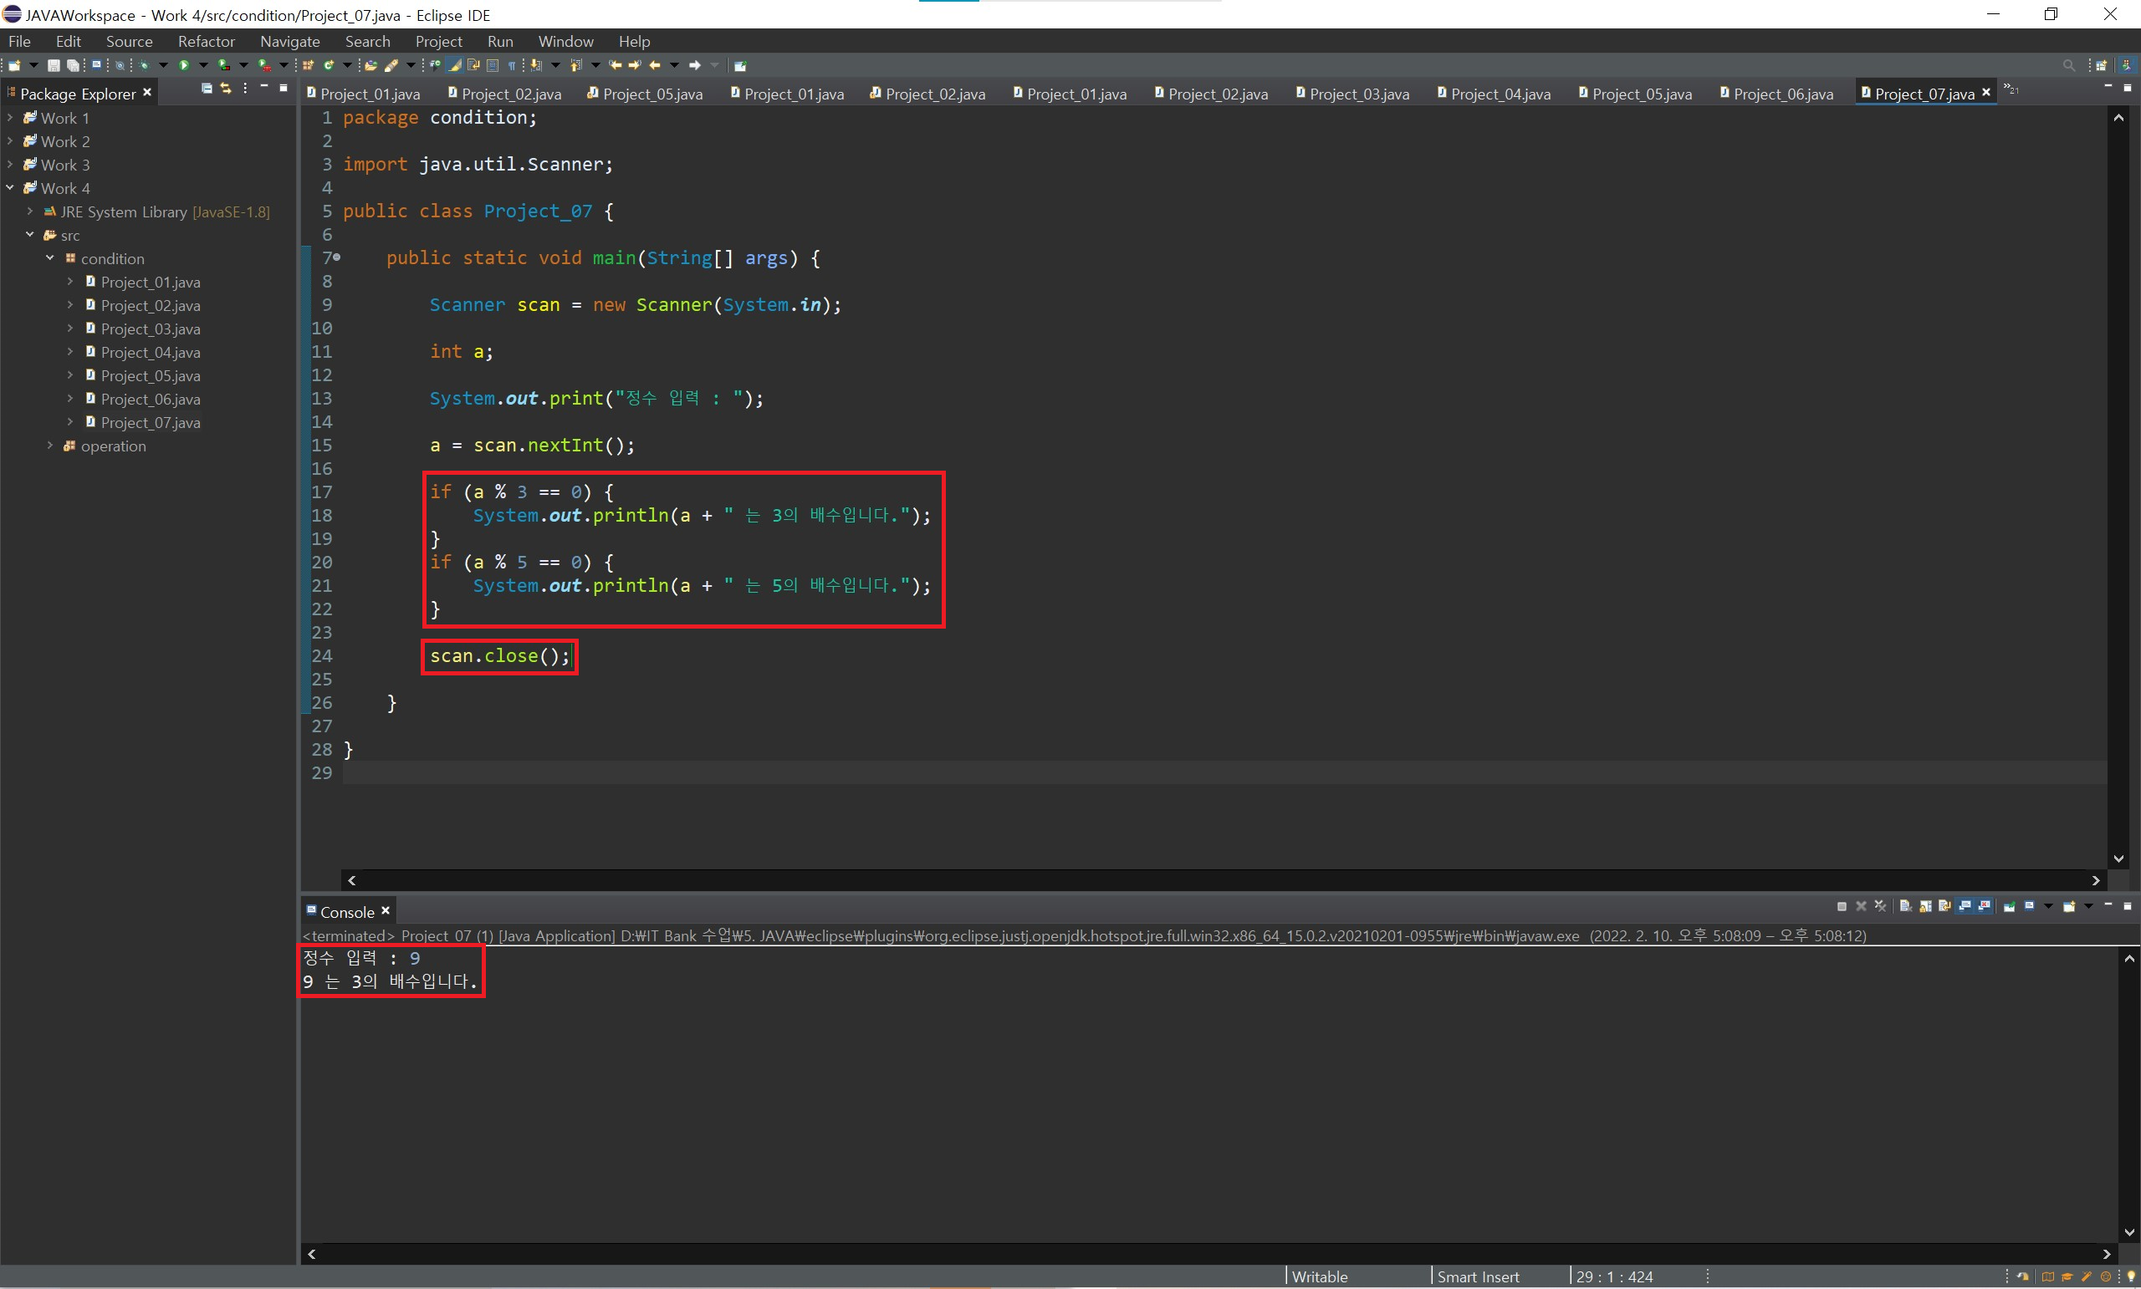The width and height of the screenshot is (2141, 1289).
Task: Collapse the condition package
Action: pos(49,258)
